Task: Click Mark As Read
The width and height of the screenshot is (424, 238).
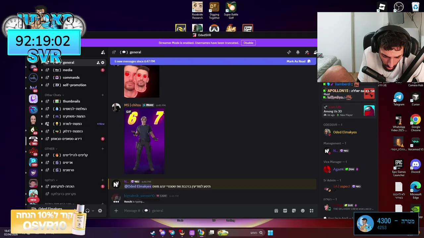Action: pos(298,61)
